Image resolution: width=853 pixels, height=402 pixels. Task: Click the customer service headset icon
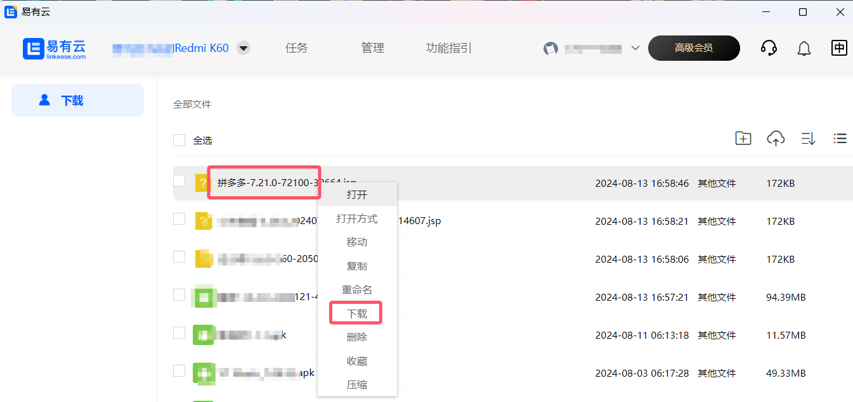click(769, 48)
